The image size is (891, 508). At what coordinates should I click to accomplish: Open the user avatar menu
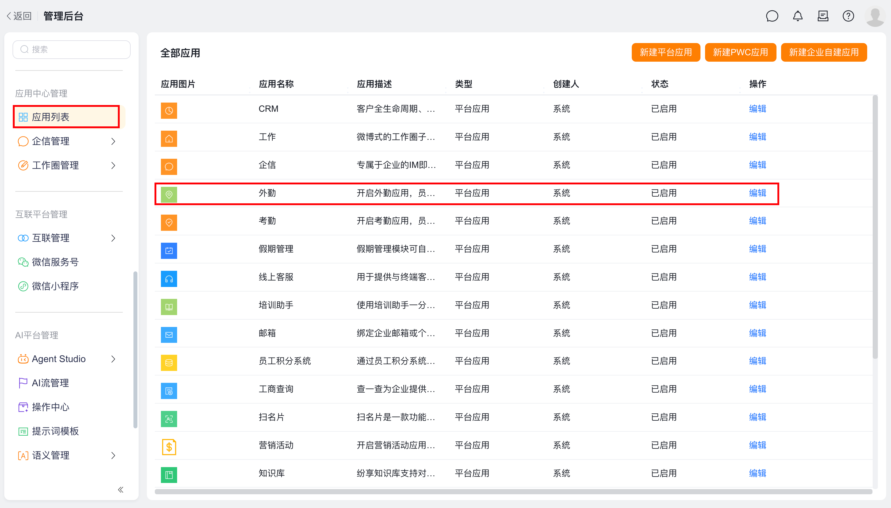coord(875,16)
